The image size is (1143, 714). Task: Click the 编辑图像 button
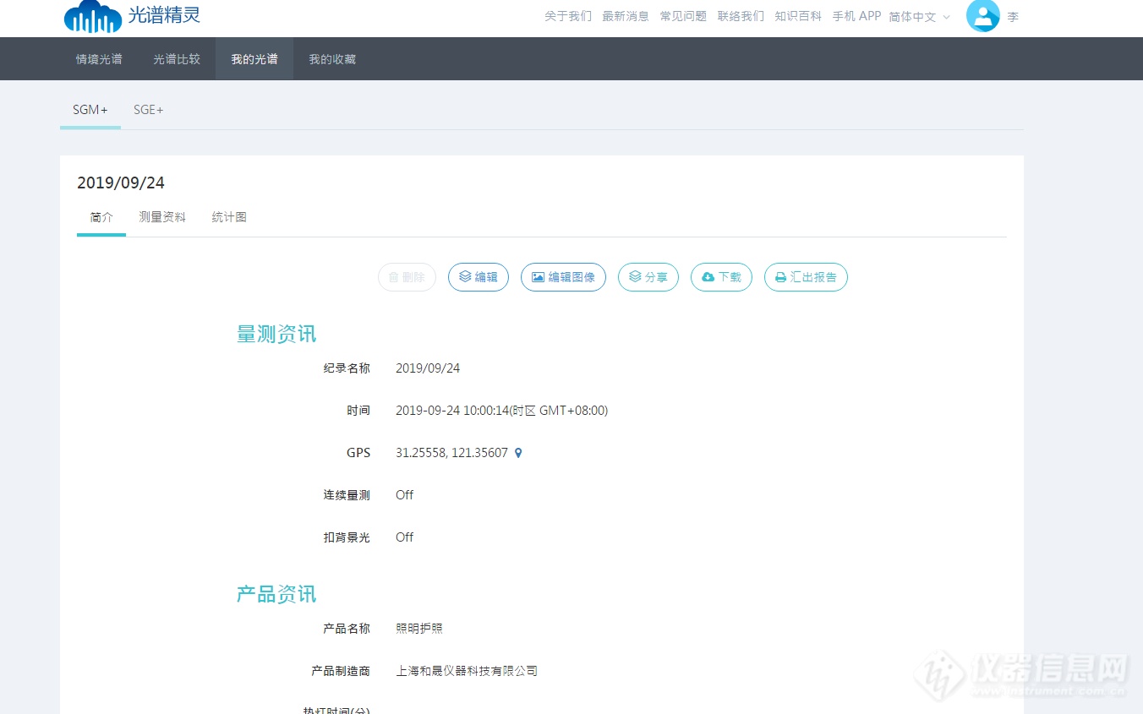563,277
